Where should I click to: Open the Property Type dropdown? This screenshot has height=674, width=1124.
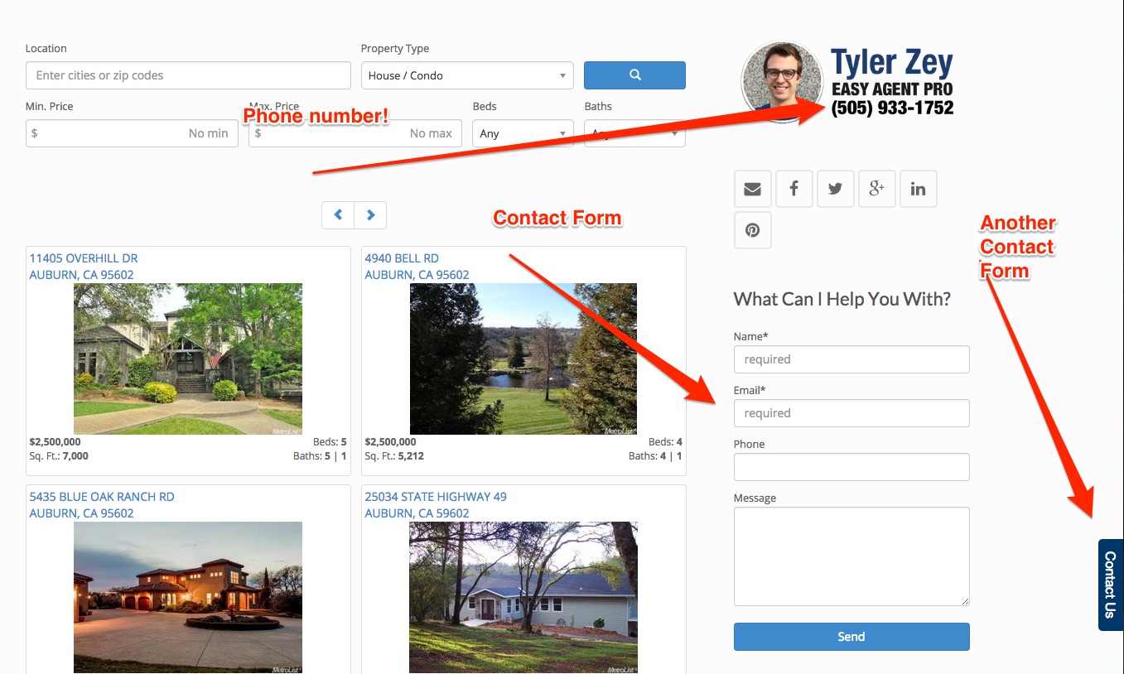(467, 75)
